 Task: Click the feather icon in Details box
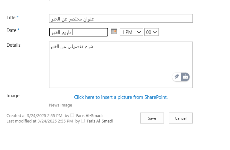pyautogui.click(x=176, y=77)
